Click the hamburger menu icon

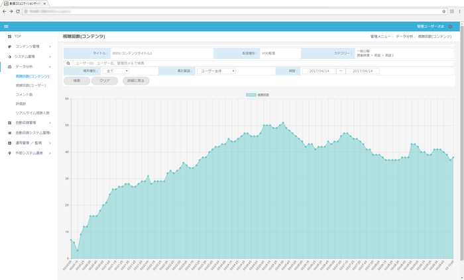[6, 26]
